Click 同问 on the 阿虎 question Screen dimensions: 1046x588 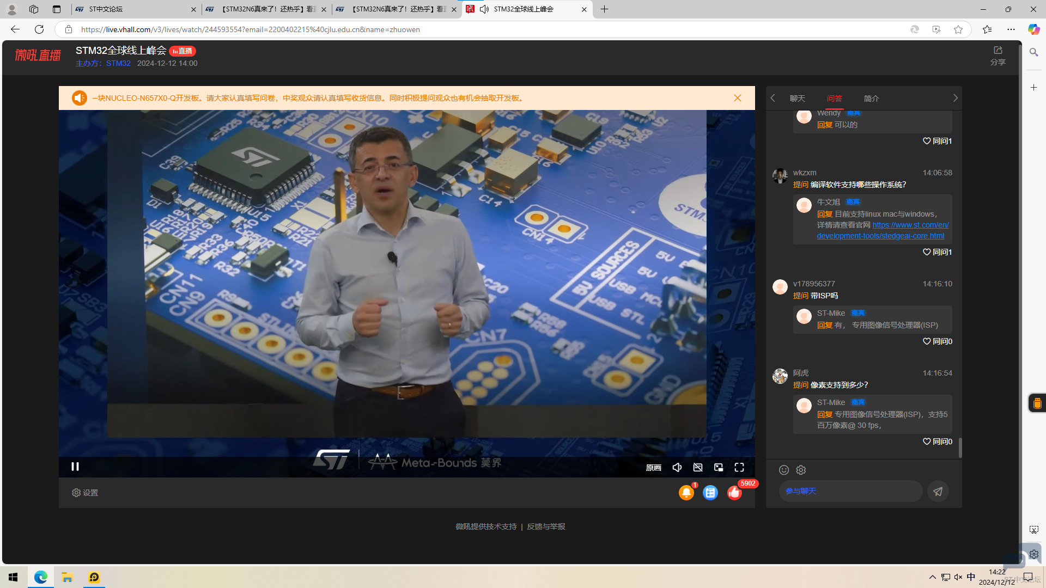938,442
